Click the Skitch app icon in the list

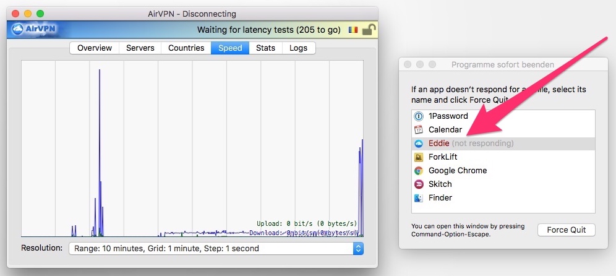419,184
